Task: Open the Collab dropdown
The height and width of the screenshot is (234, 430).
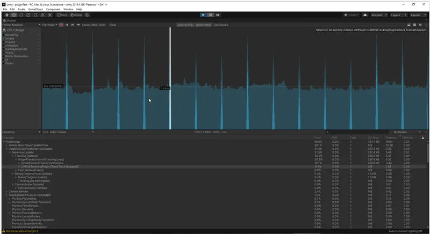Action: click(x=352, y=15)
